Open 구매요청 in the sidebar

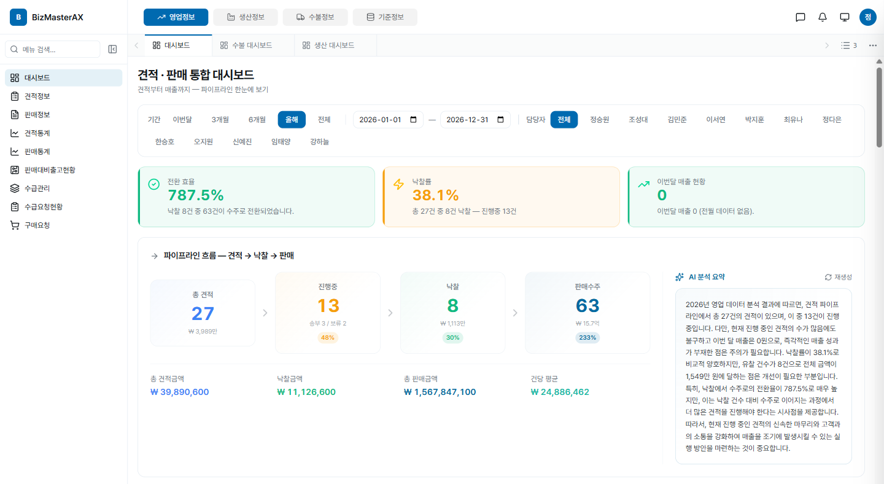tap(64, 225)
